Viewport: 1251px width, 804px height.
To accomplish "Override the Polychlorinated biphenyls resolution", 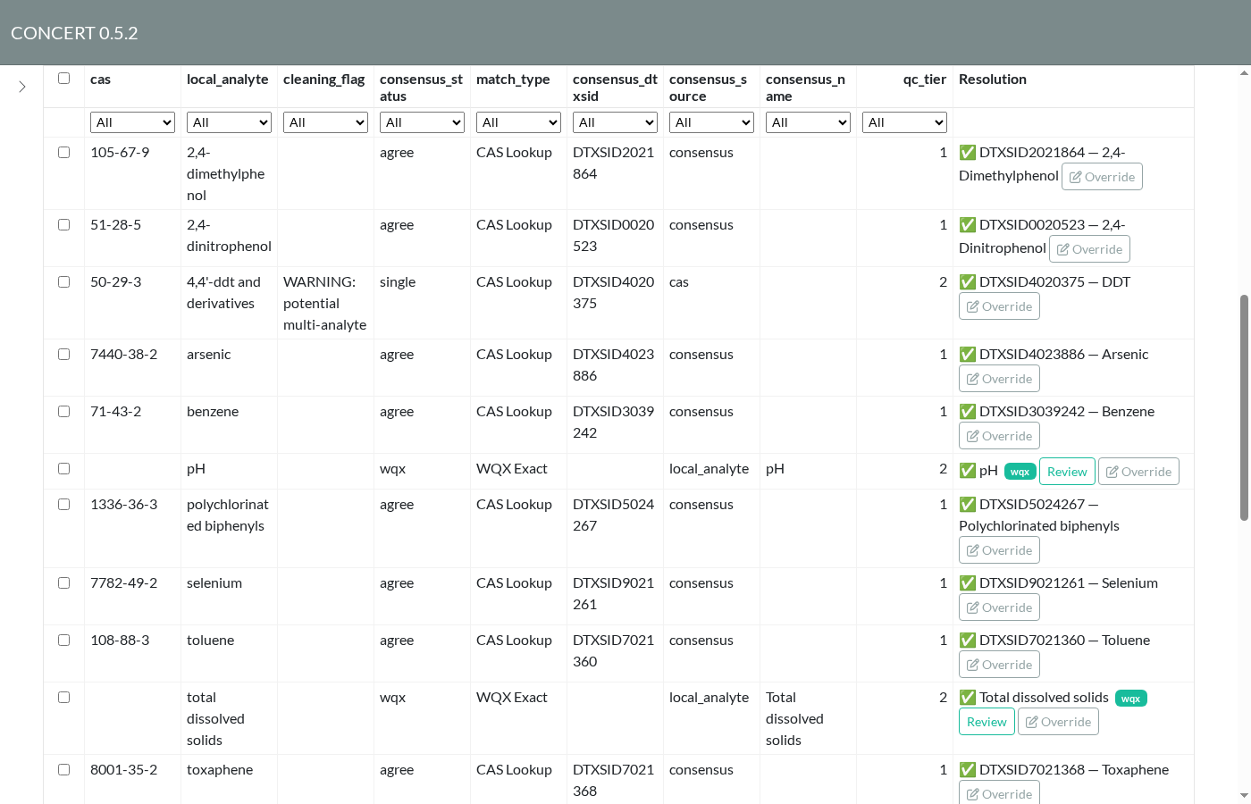I will (x=999, y=550).
